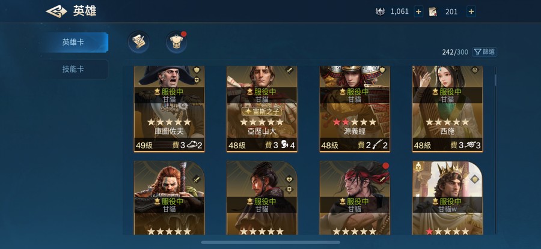Add more crown currency with plus button
The height and width of the screenshot is (249, 541).
click(418, 12)
